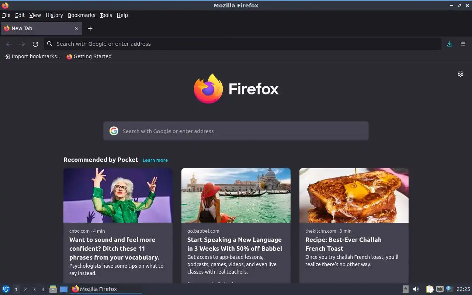Open the Tools menu
472x295 pixels.
pos(106,15)
